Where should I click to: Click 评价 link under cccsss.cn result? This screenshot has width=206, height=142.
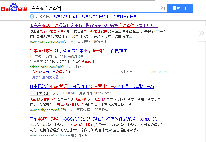(x=87, y=135)
